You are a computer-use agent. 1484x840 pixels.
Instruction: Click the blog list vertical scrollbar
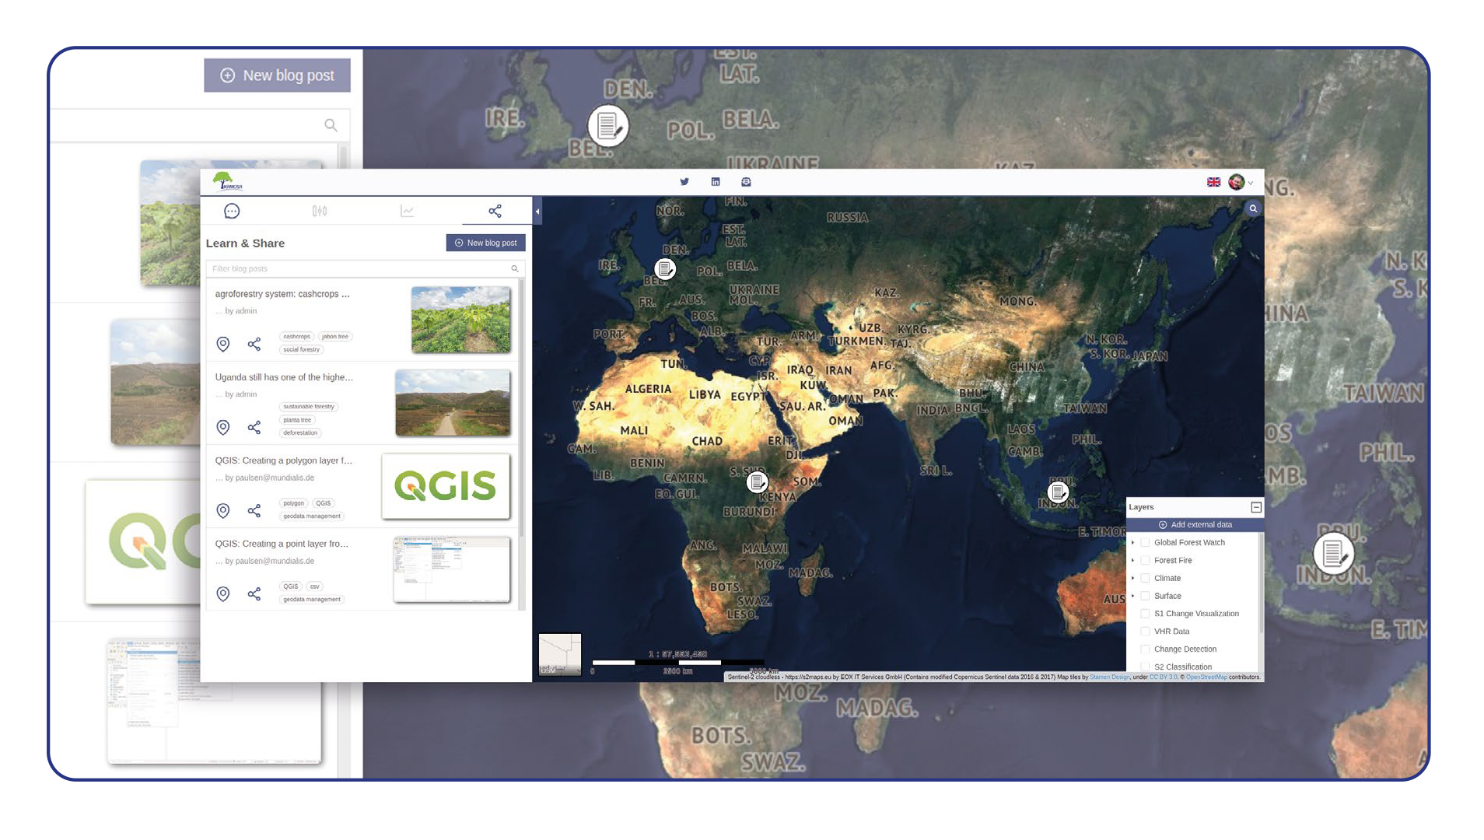click(x=522, y=408)
